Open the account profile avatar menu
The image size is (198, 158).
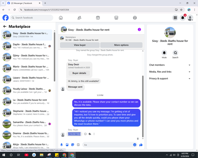(190, 18)
